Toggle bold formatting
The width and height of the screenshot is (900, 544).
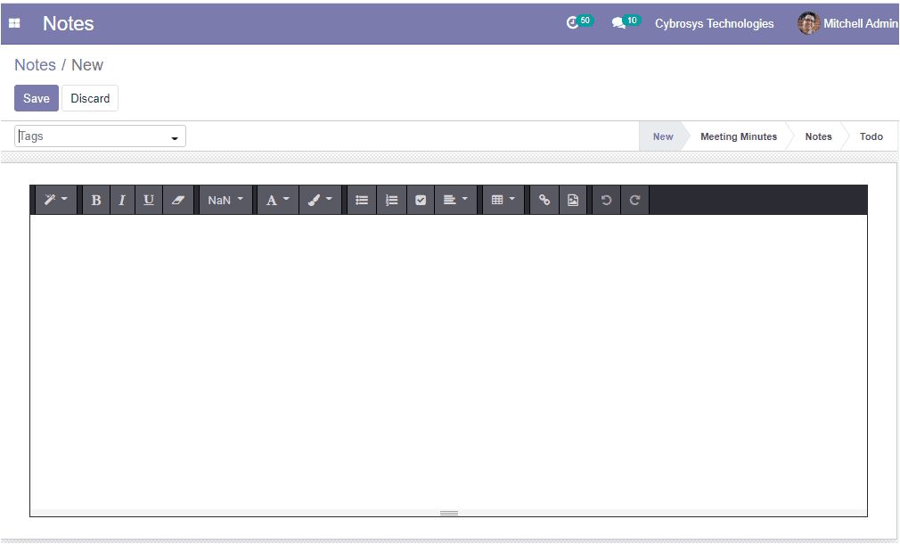(96, 200)
